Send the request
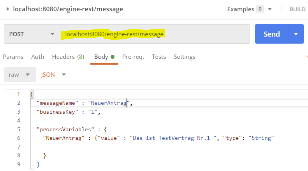The image size is (308, 171). click(x=272, y=34)
